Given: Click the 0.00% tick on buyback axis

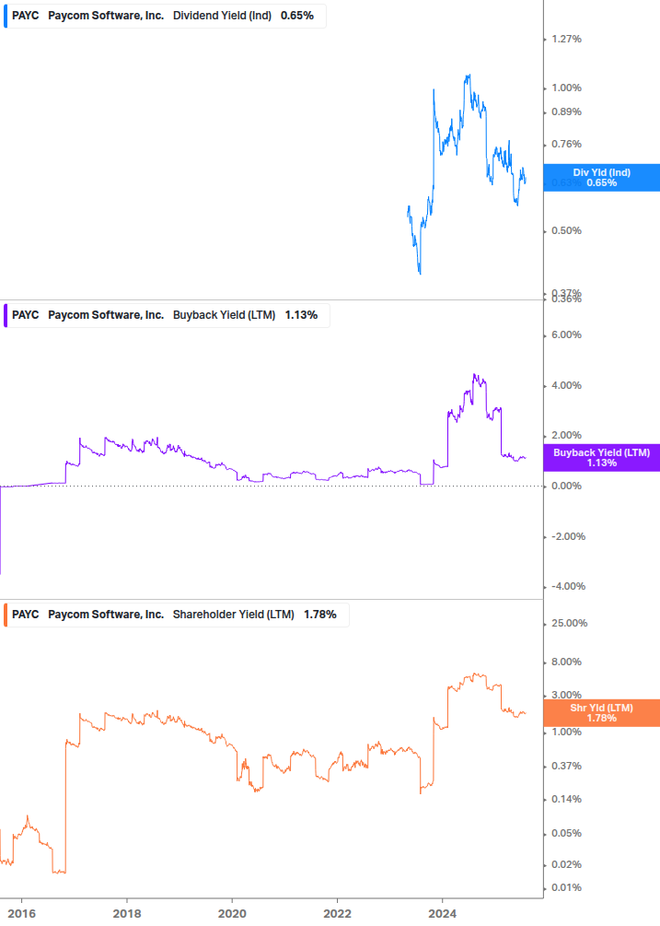Looking at the screenshot, I should [566, 486].
